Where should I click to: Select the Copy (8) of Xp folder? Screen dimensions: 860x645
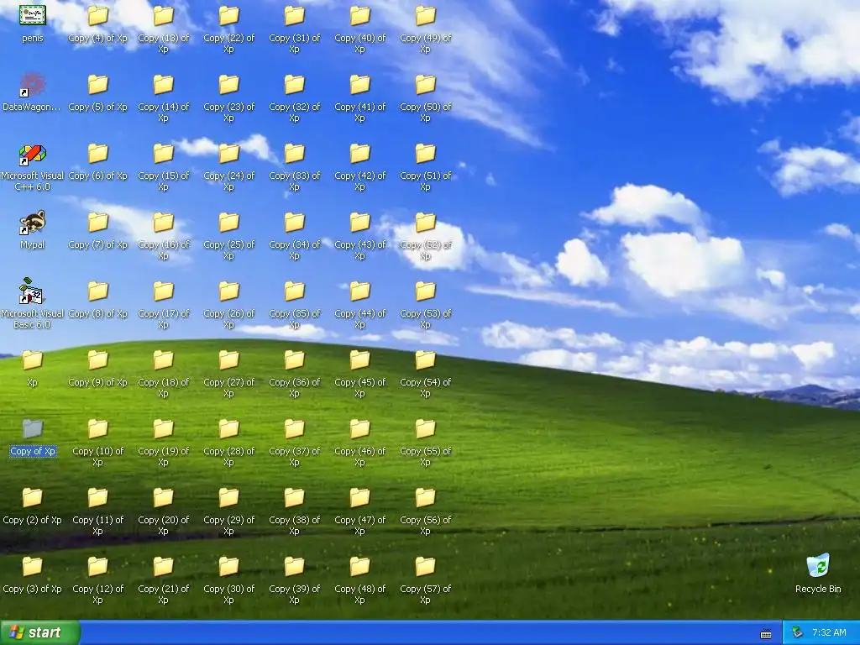pos(97,291)
